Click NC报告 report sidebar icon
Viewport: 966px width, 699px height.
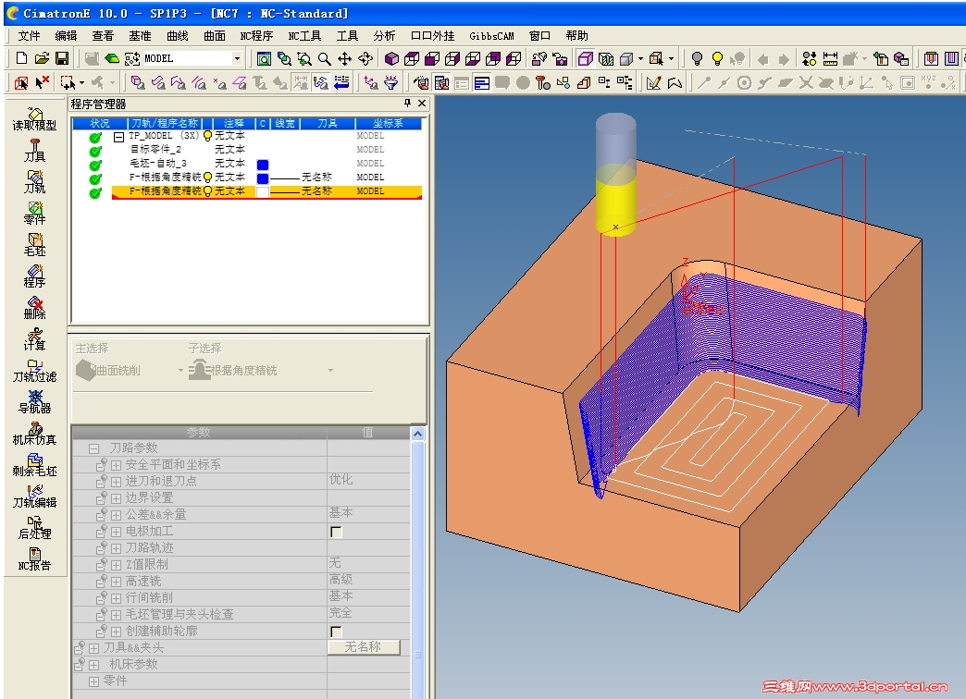pos(34,558)
